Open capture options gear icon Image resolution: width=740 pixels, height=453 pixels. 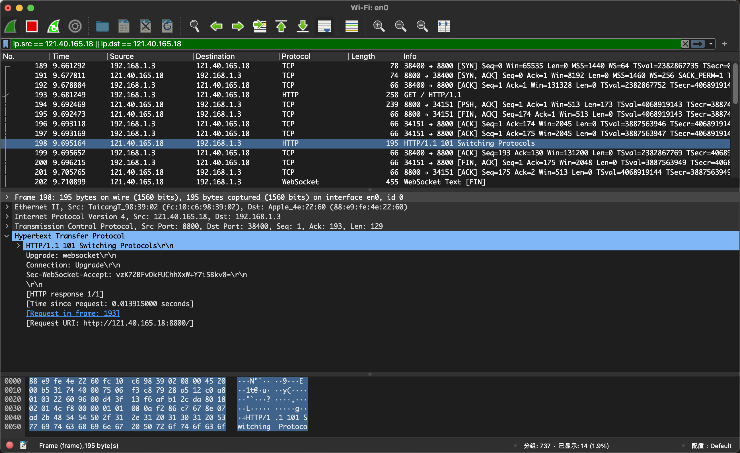tap(75, 26)
